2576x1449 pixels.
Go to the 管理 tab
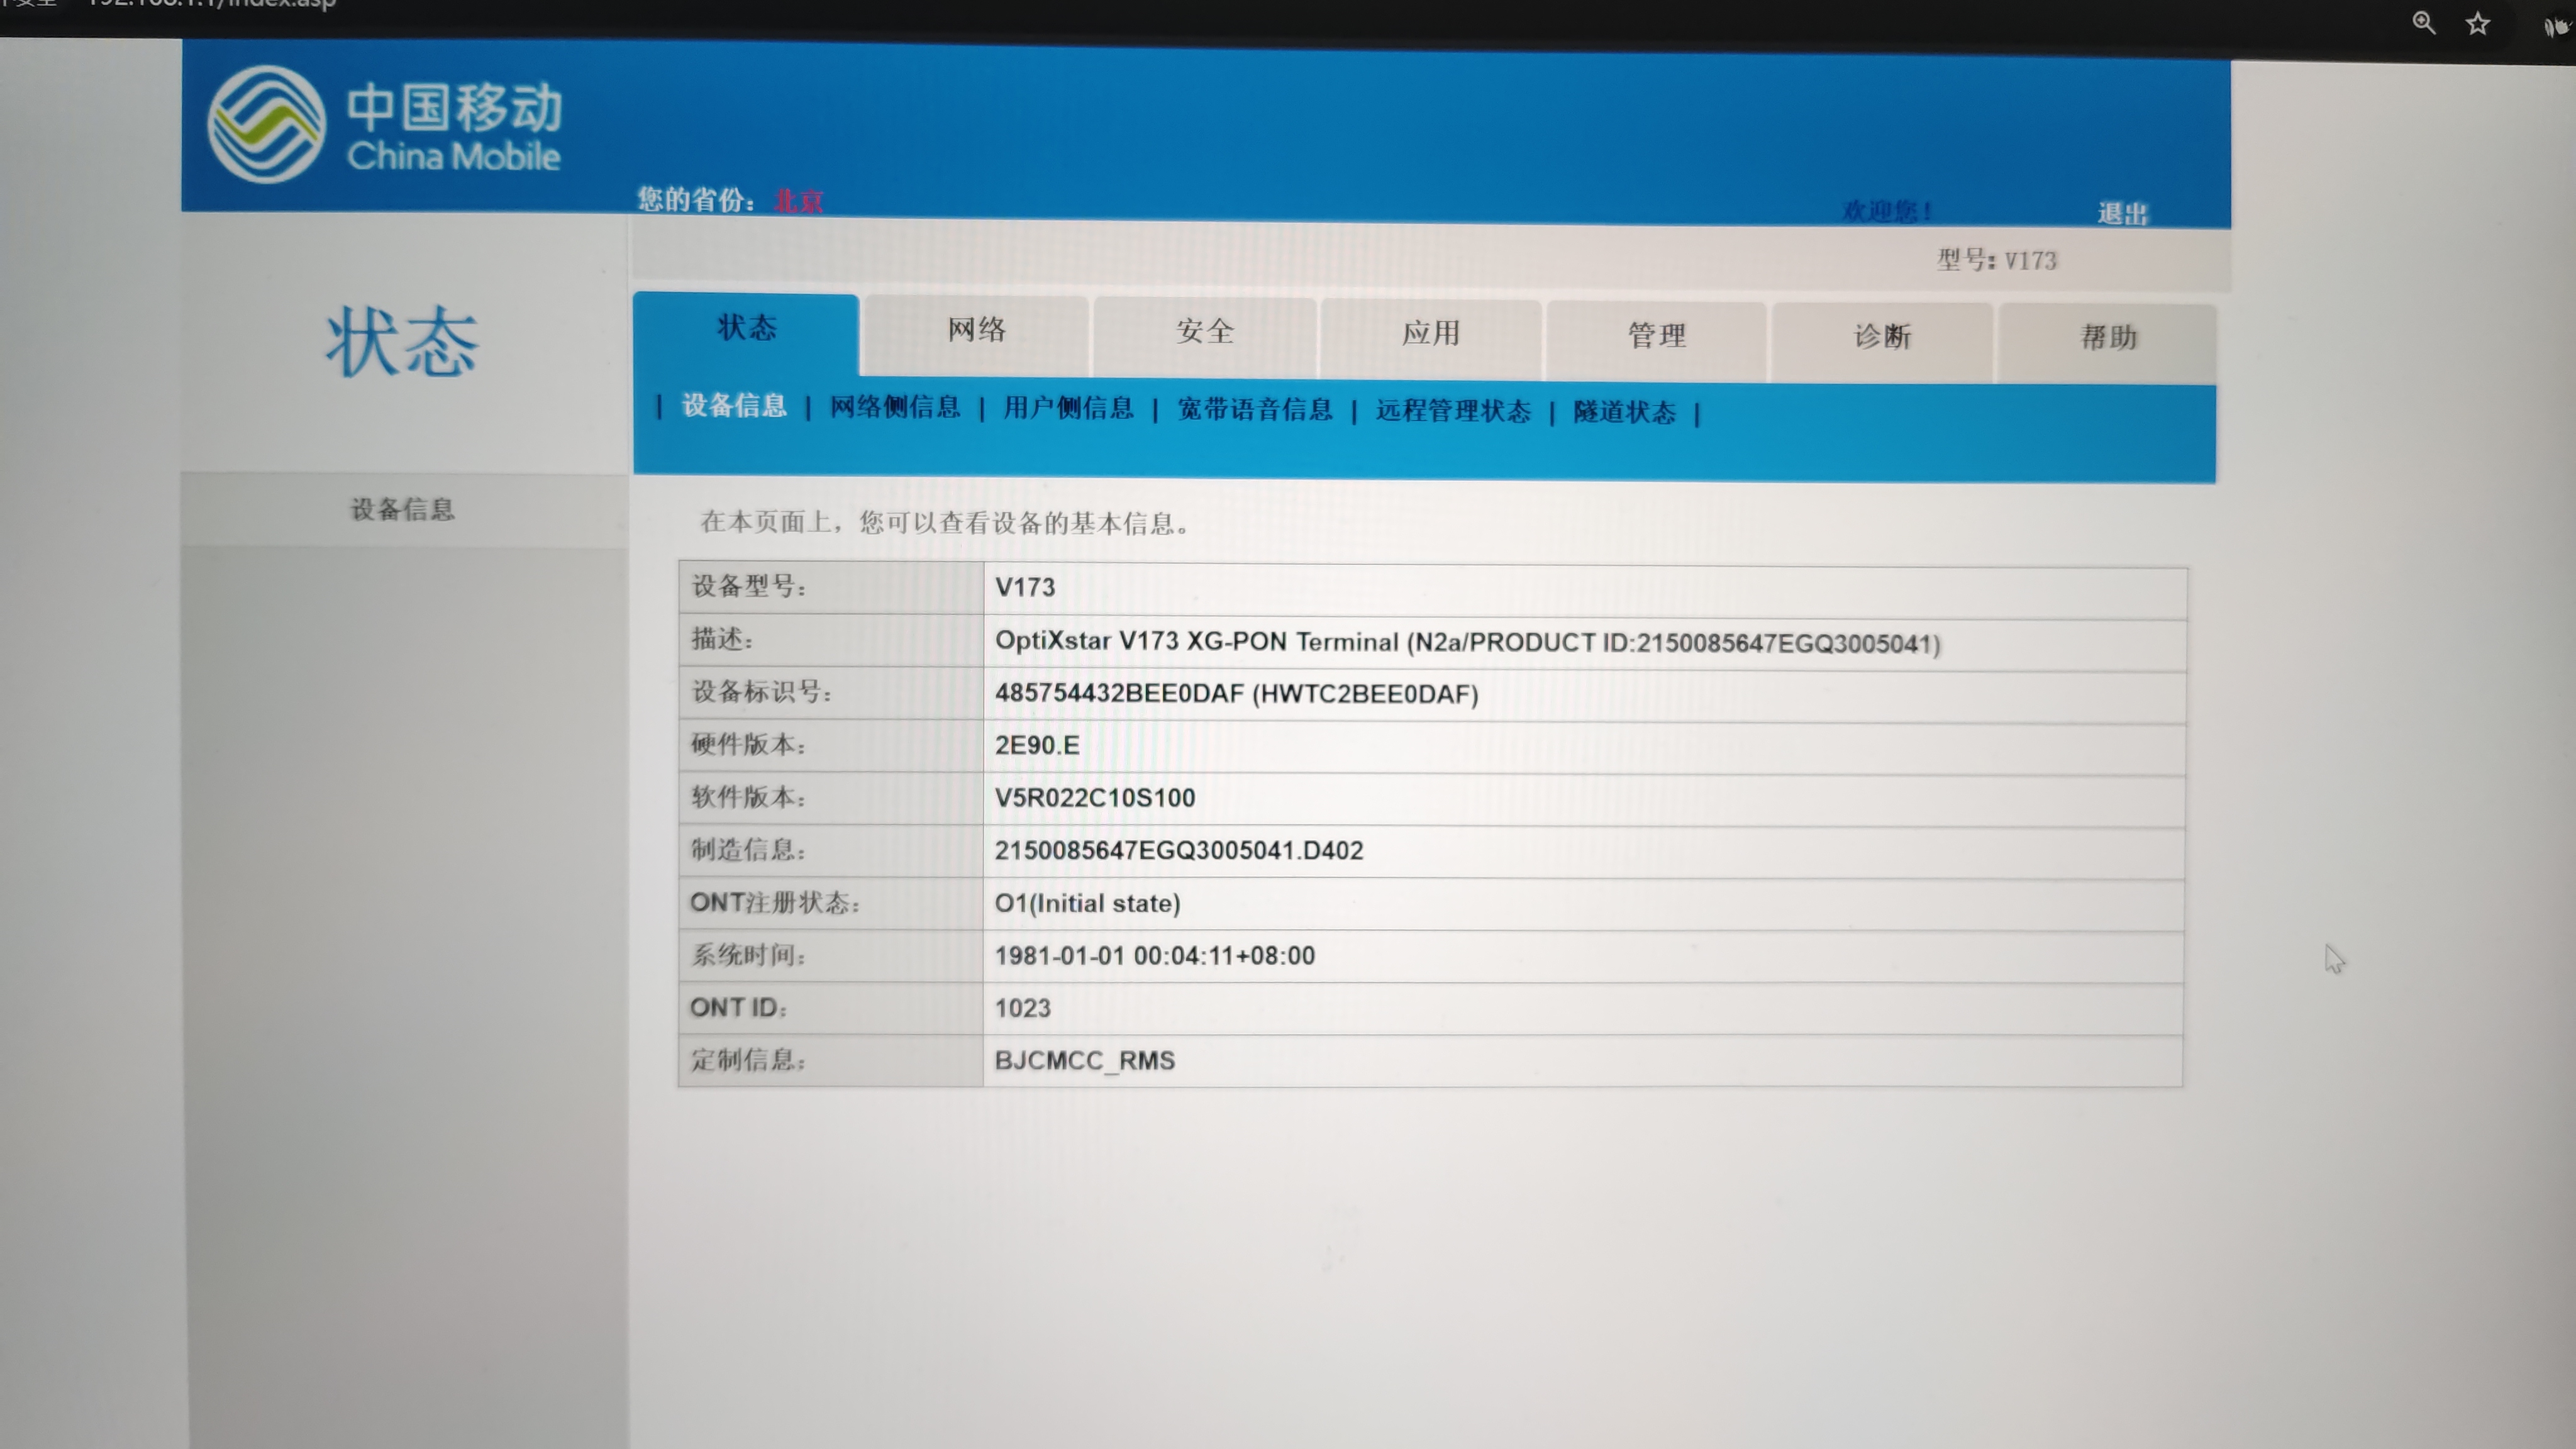pyautogui.click(x=1657, y=336)
